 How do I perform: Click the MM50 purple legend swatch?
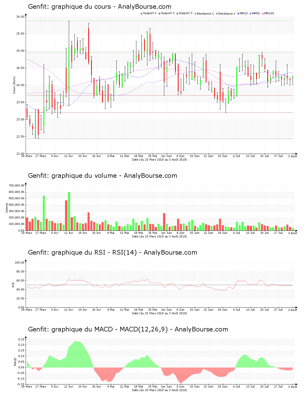(x=250, y=14)
